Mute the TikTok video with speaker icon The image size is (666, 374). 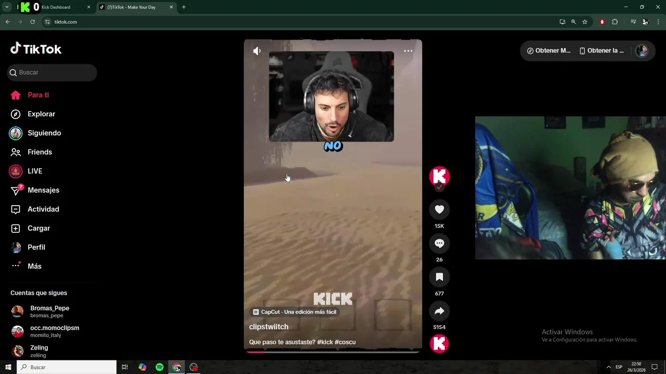point(257,51)
